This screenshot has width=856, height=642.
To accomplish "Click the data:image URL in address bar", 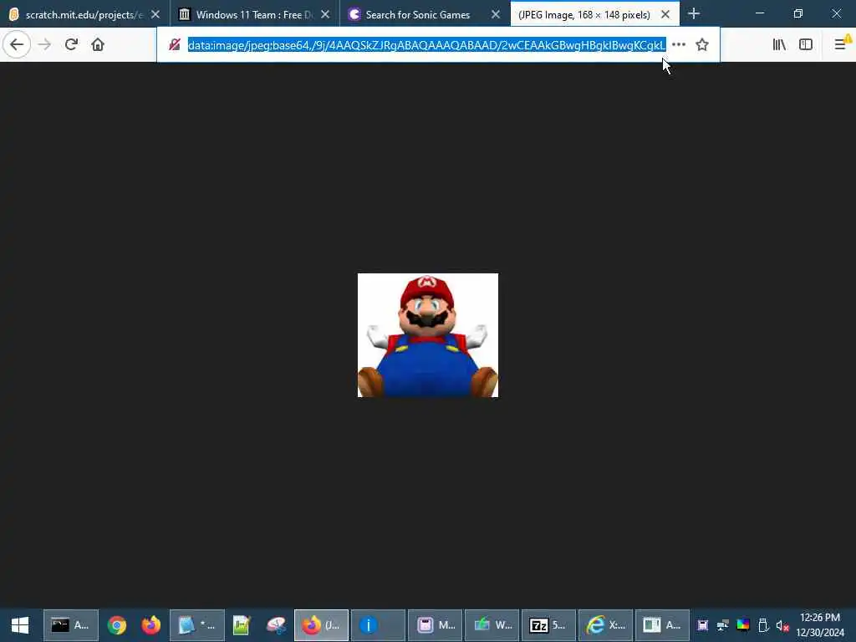I will click(426, 45).
